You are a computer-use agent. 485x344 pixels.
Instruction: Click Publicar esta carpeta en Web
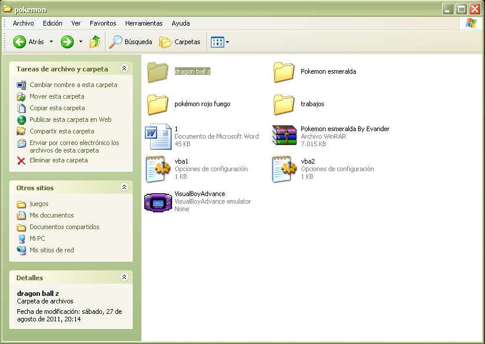(71, 120)
